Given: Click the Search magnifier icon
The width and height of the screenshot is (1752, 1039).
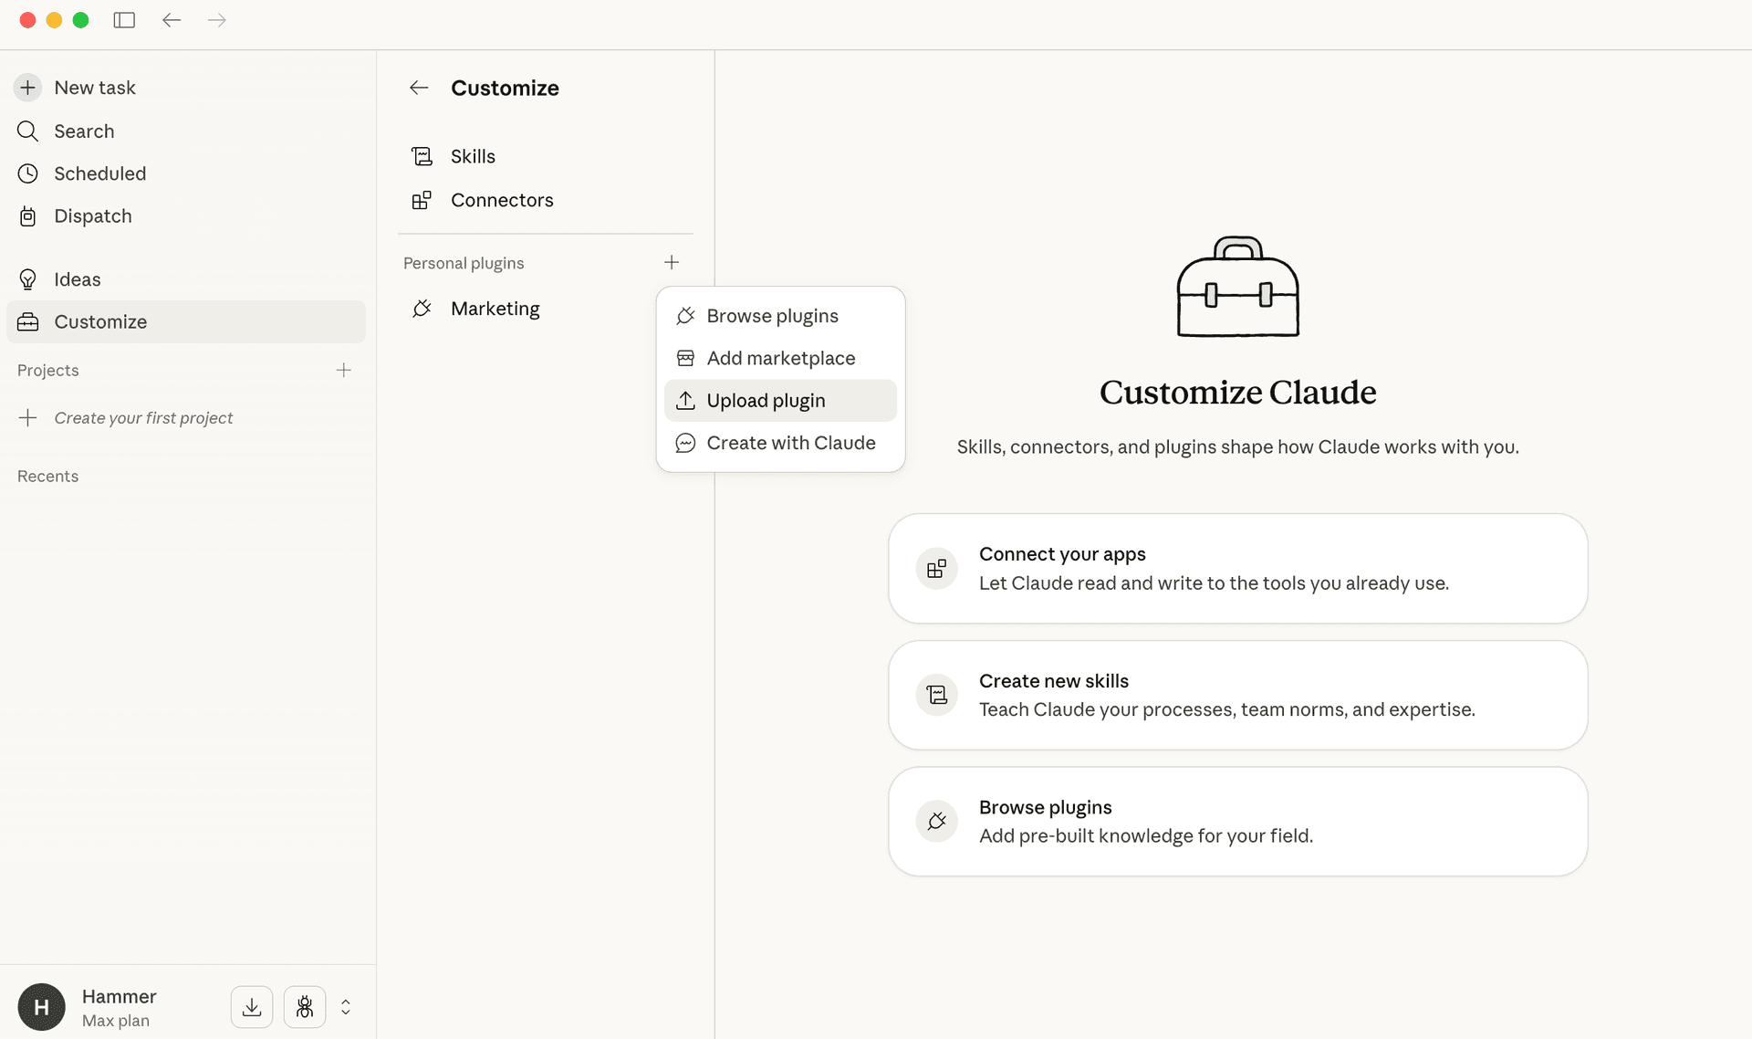Looking at the screenshot, I should pyautogui.click(x=28, y=131).
